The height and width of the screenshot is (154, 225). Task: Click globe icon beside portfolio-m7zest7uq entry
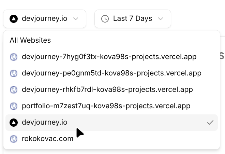14,106
